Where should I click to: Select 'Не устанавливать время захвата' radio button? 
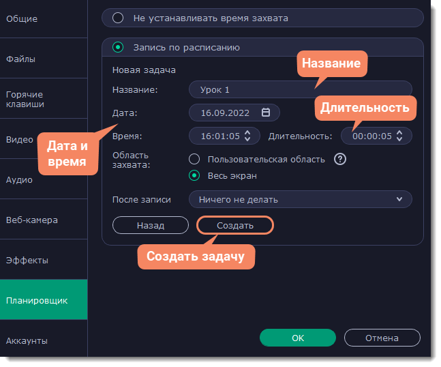coord(117,18)
